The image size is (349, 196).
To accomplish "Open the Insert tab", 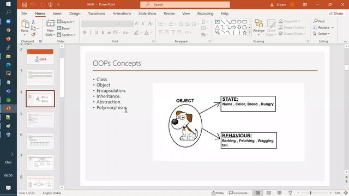I will coord(57,14).
